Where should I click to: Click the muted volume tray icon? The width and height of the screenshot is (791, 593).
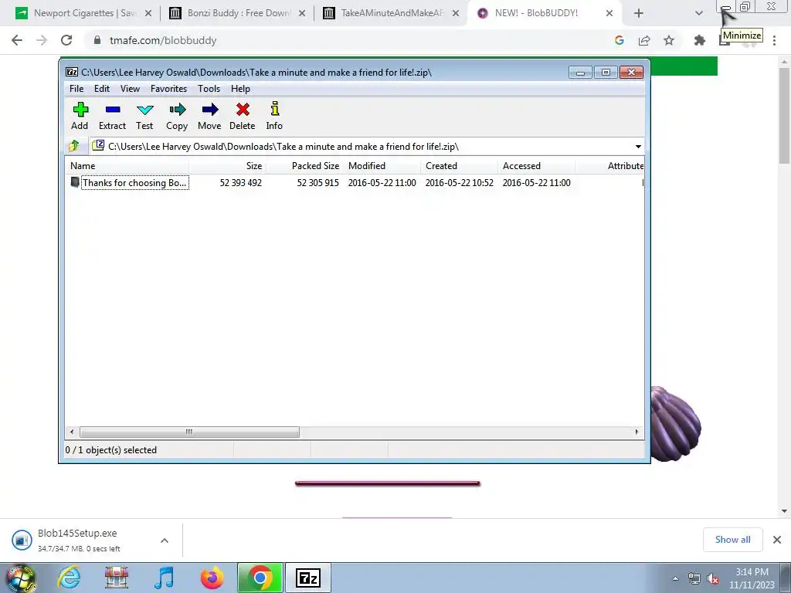click(713, 579)
